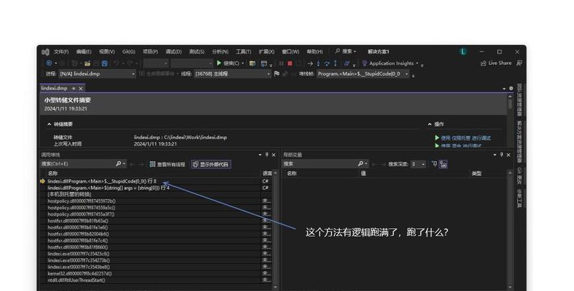The image size is (574, 291).
Task: Click the Live Share button
Action: [x=495, y=63]
